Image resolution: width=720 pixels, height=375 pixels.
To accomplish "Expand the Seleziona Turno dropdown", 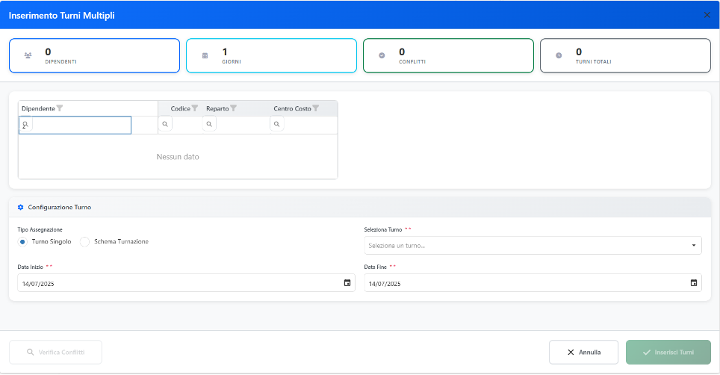I will point(693,246).
